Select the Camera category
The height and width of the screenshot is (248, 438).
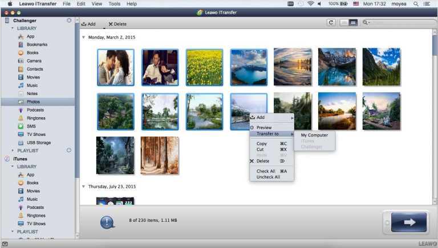34,61
